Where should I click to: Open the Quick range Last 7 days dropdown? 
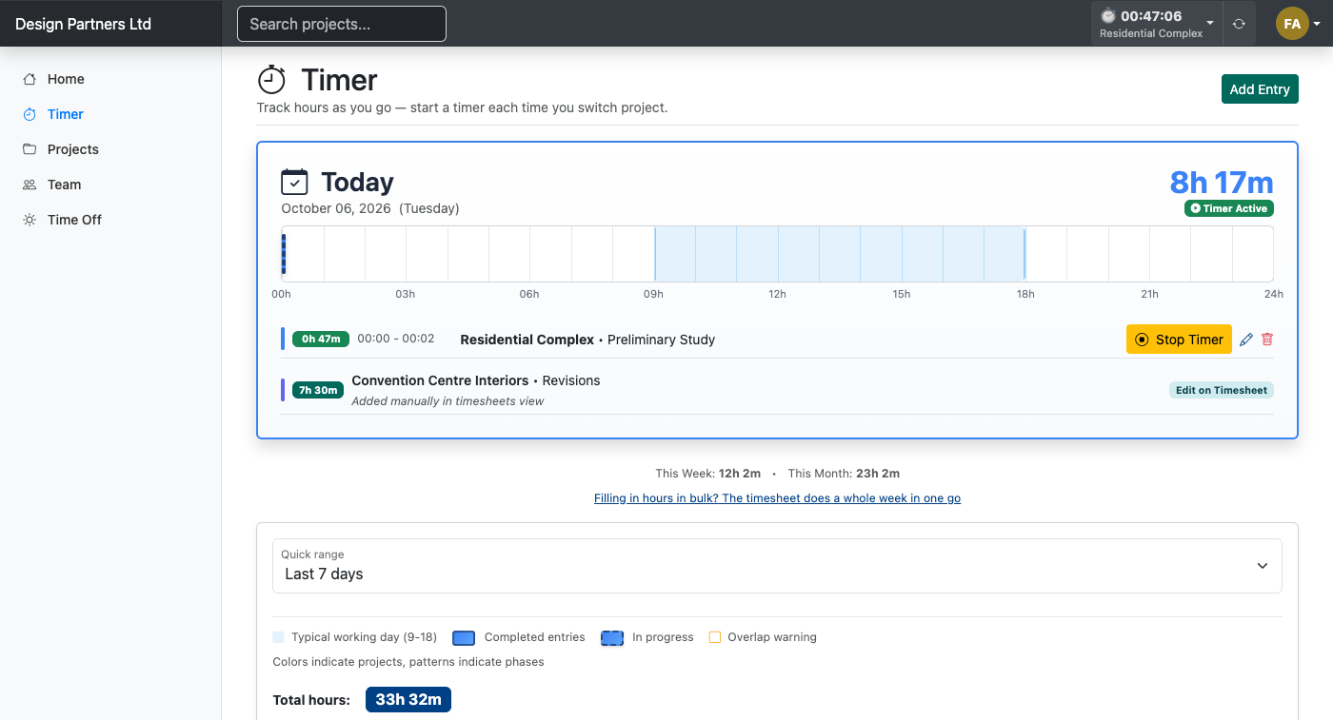777,566
